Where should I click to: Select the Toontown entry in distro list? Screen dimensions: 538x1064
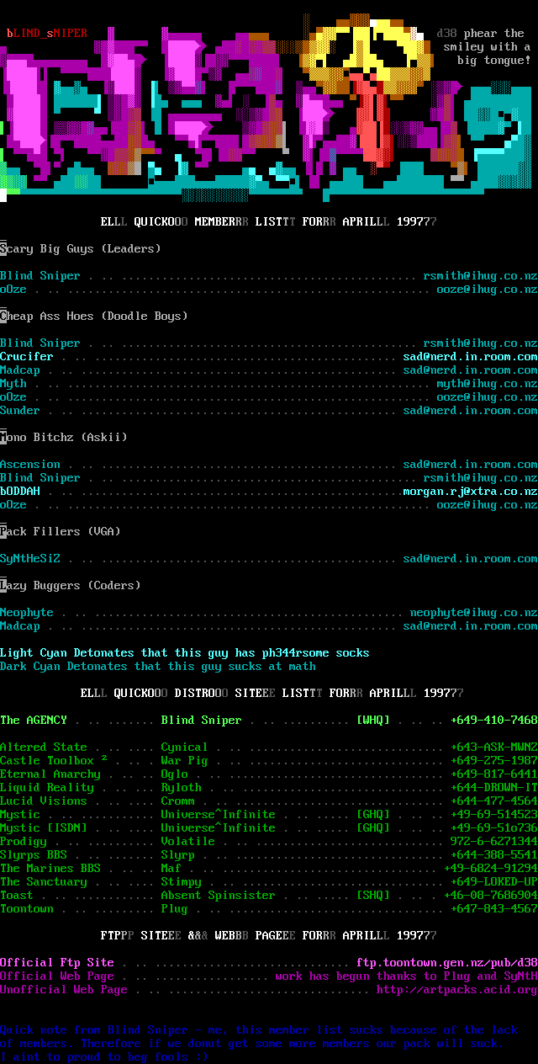27,909
